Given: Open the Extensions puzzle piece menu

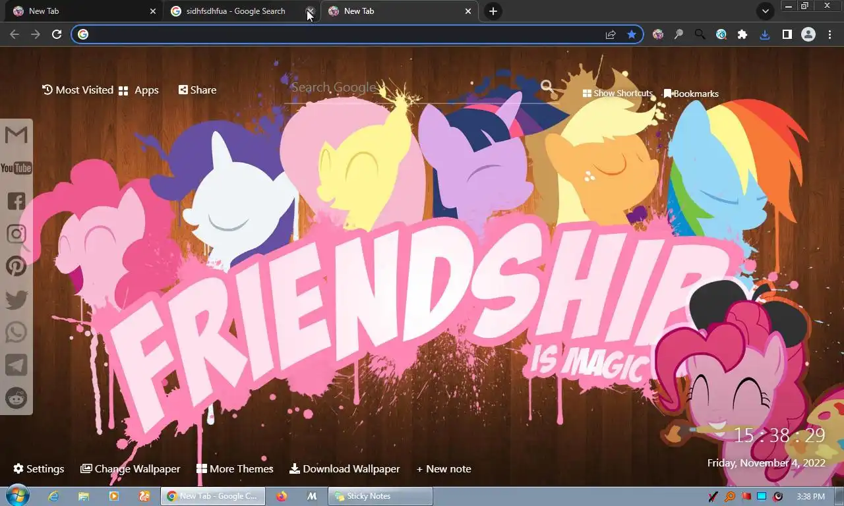Looking at the screenshot, I should tap(742, 34).
